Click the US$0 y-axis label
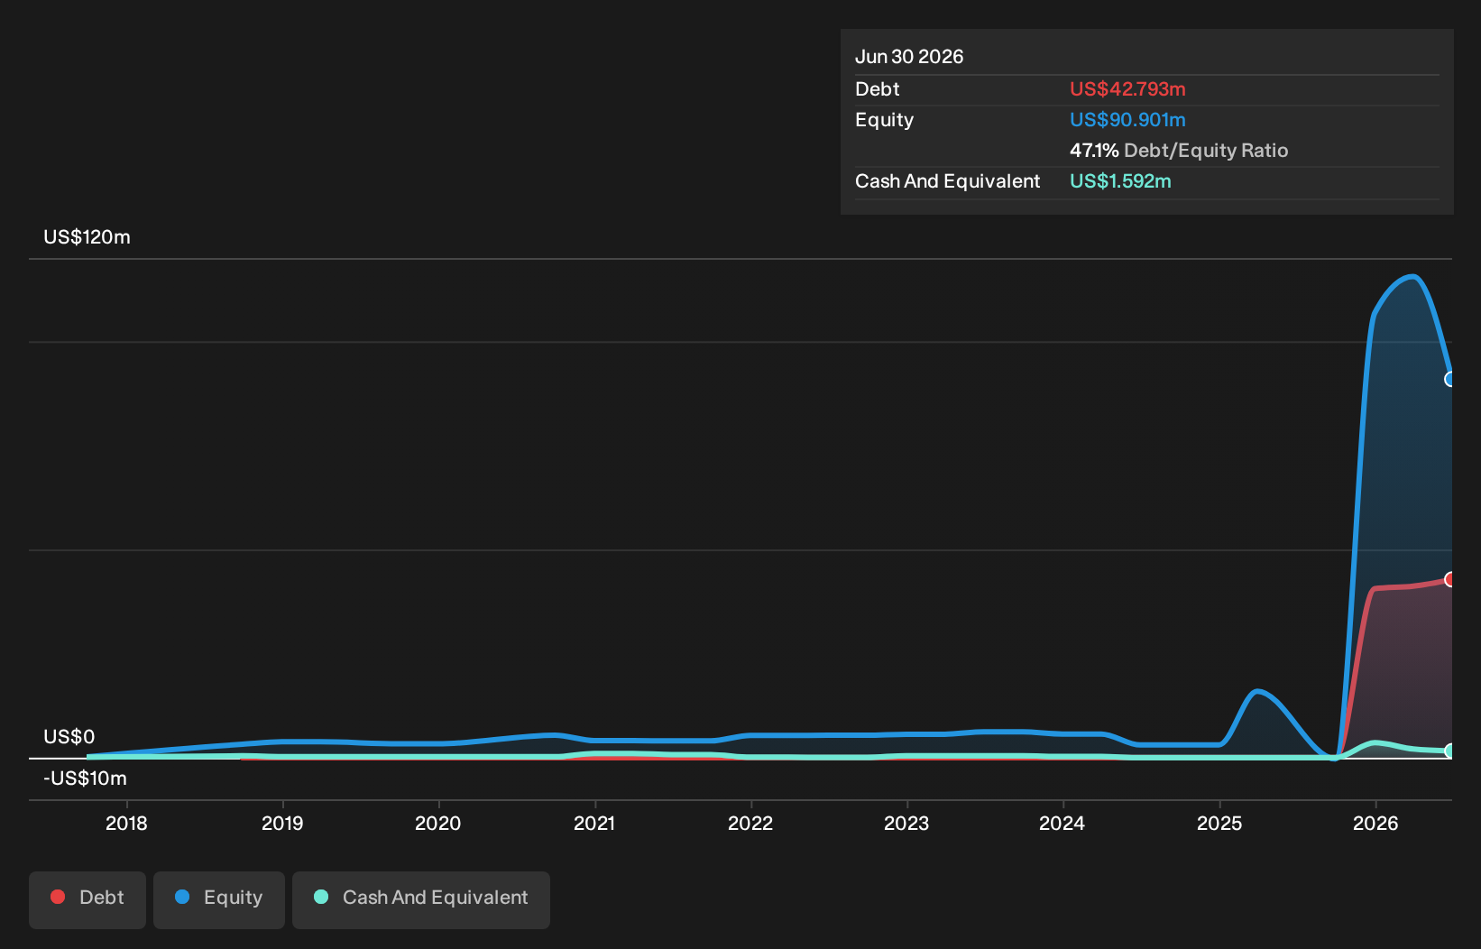The width and height of the screenshot is (1481, 949). click(x=69, y=737)
